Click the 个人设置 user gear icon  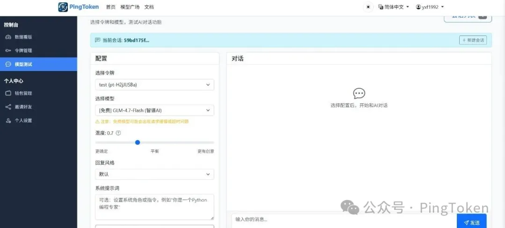point(8,121)
